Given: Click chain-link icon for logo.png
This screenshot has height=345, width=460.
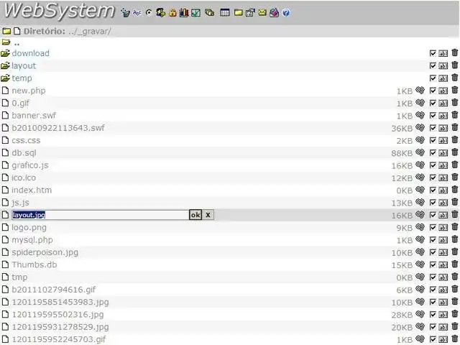Looking at the screenshot, I should 420,227.
